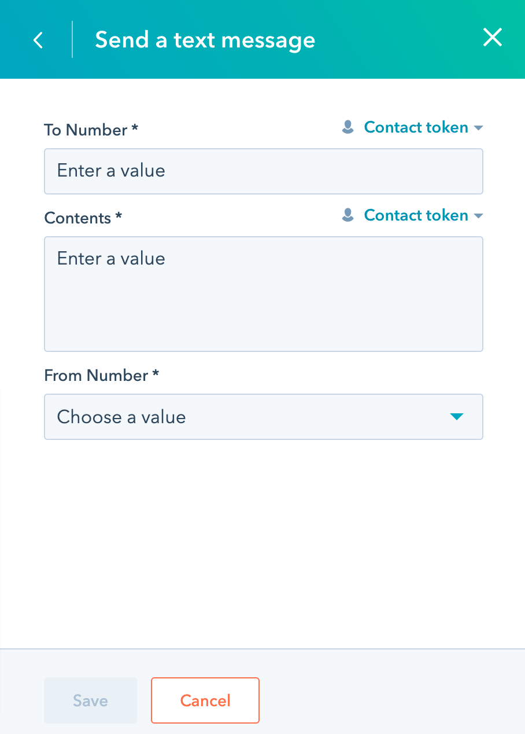
Task: Click the required asterisk next to From Number
Action: pos(155,373)
